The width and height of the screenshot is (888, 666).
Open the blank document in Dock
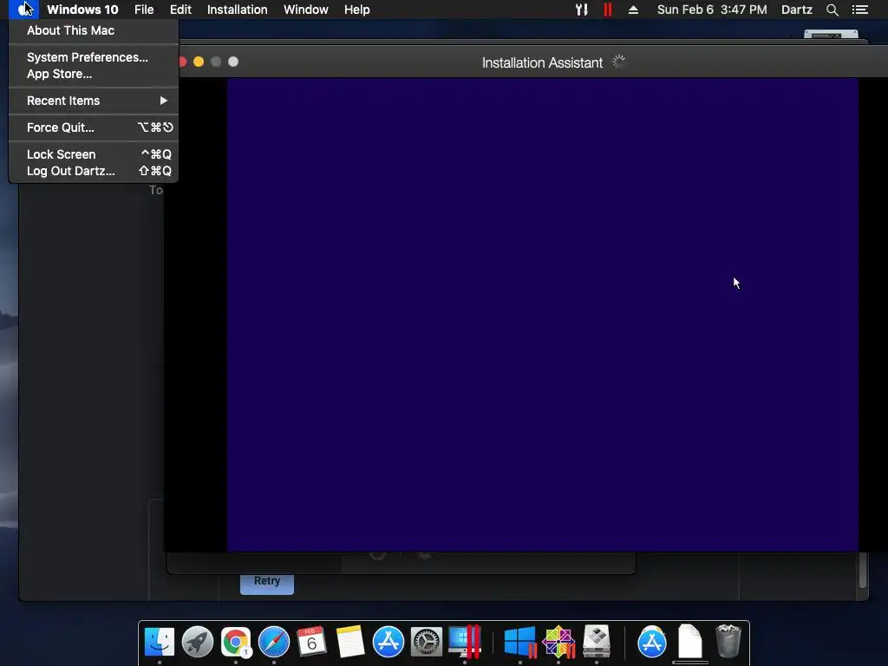click(x=689, y=642)
